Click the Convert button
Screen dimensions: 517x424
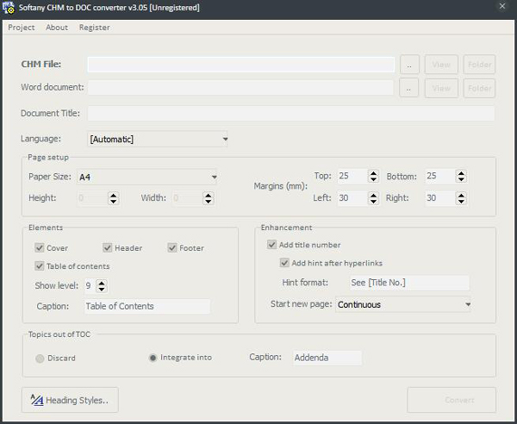pyautogui.click(x=452, y=400)
